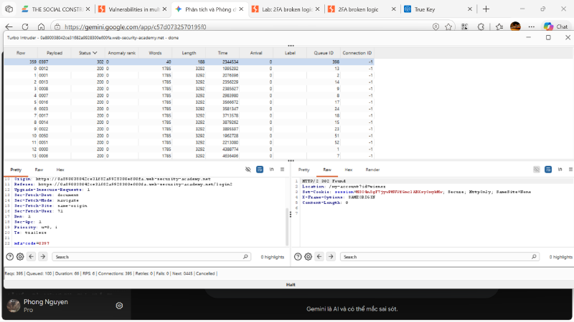The image size is (574, 322).
Task: Open request panel hamburger options menu
Action: click(282, 170)
